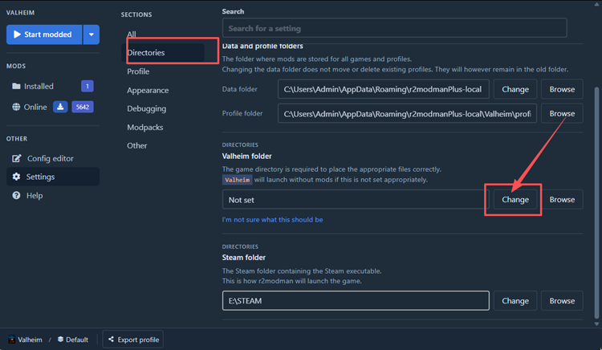
Task: Click the Valheim code tag in the description
Action: point(238,180)
